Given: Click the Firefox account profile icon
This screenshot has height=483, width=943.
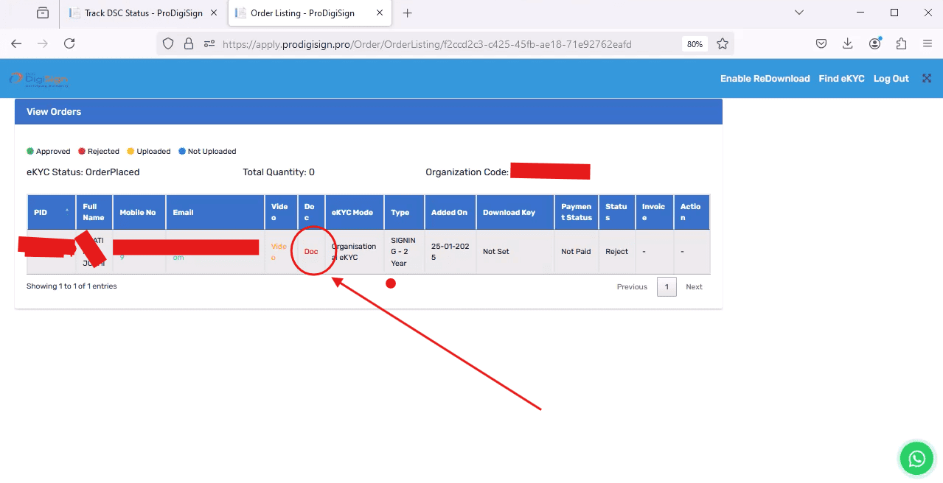Looking at the screenshot, I should (x=874, y=44).
